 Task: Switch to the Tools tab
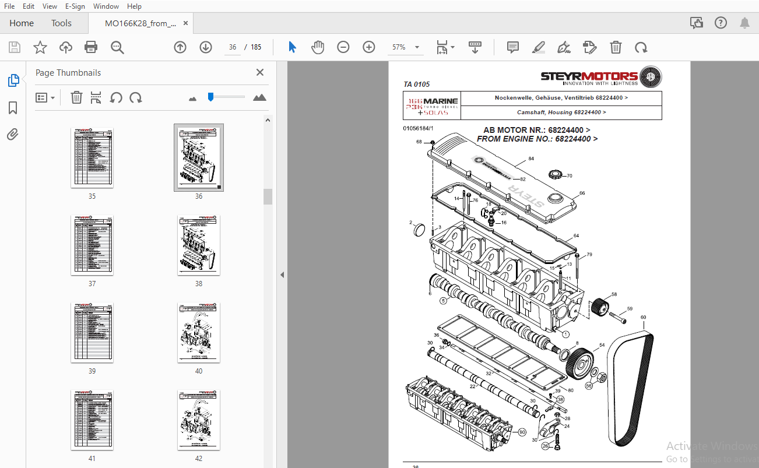coord(61,23)
